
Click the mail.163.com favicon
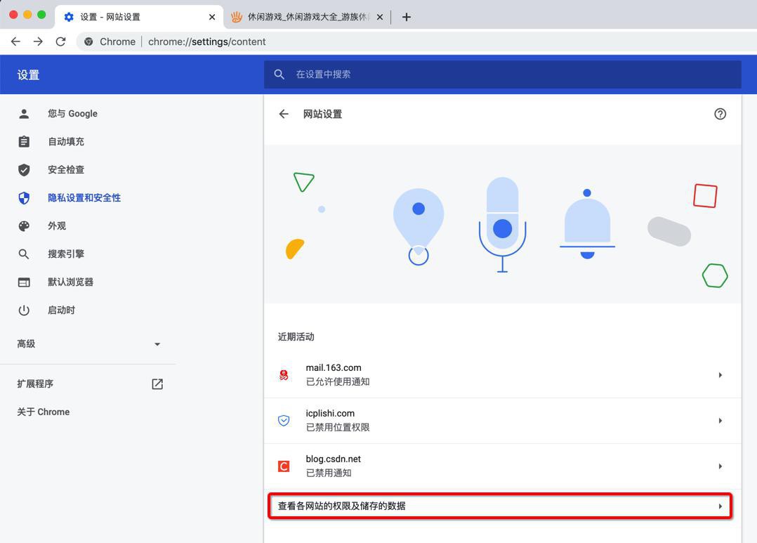[284, 375]
